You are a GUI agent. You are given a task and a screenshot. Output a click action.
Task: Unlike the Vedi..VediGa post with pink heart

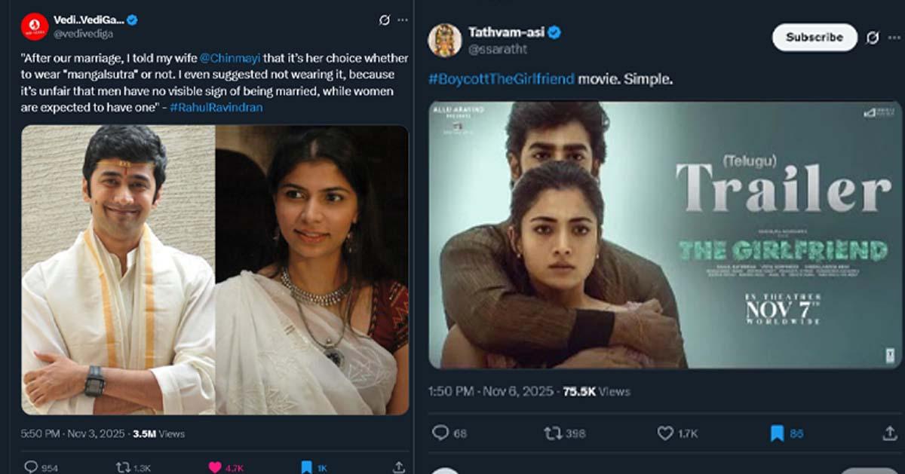tap(215, 467)
